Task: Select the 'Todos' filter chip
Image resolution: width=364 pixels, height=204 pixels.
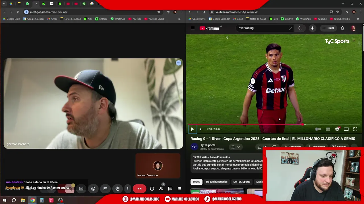Action: pos(197,182)
